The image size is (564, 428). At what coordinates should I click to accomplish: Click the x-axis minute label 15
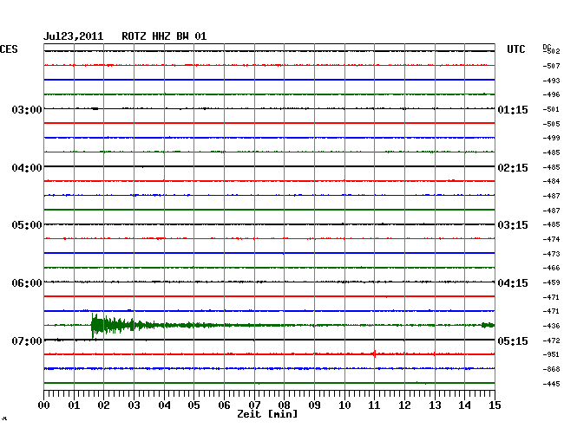click(495, 405)
